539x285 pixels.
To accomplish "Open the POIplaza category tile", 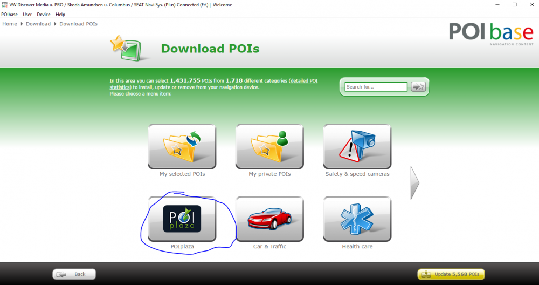I will click(x=182, y=219).
